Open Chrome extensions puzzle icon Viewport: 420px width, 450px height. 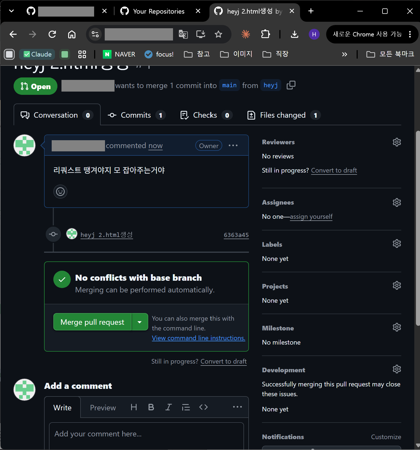pos(265,34)
